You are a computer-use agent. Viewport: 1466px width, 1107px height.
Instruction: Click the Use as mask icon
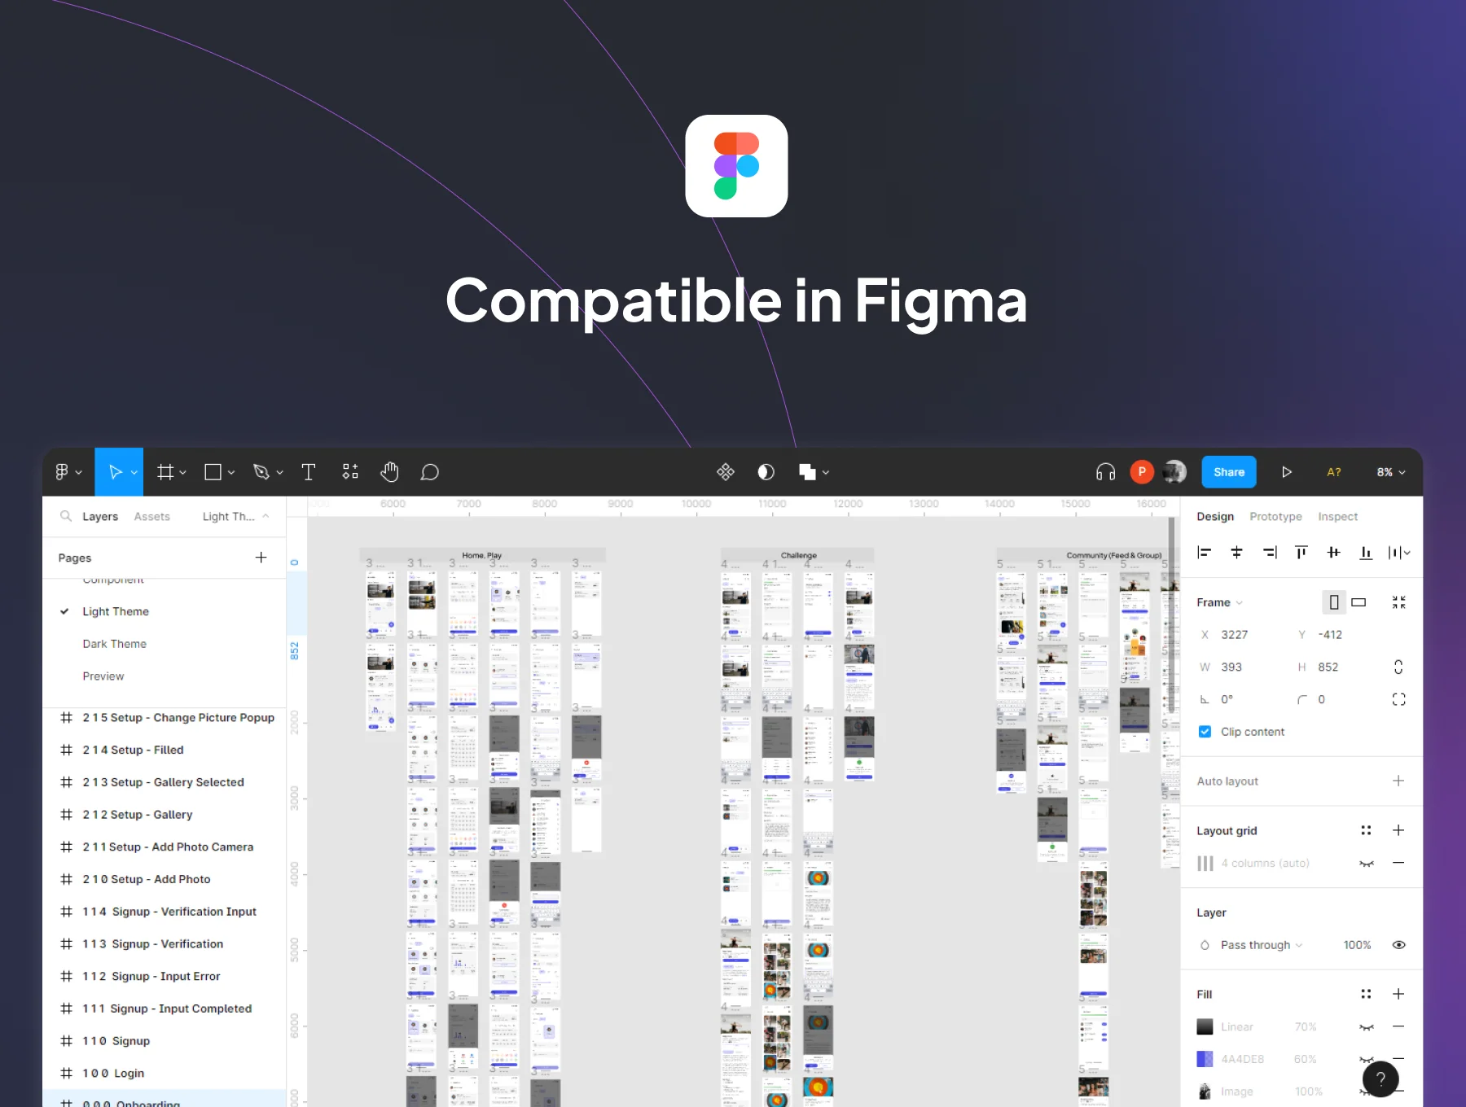[x=766, y=472]
